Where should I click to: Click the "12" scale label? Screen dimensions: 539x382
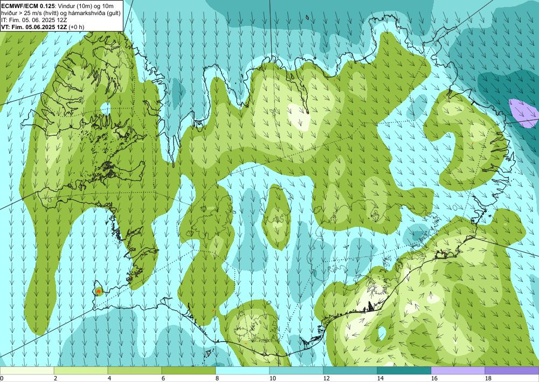click(326, 378)
